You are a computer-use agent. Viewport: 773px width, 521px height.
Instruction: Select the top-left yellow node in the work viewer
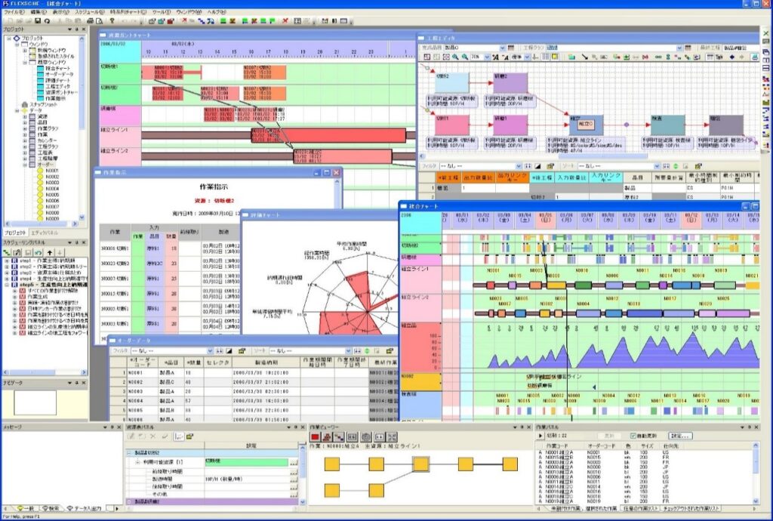pos(332,464)
